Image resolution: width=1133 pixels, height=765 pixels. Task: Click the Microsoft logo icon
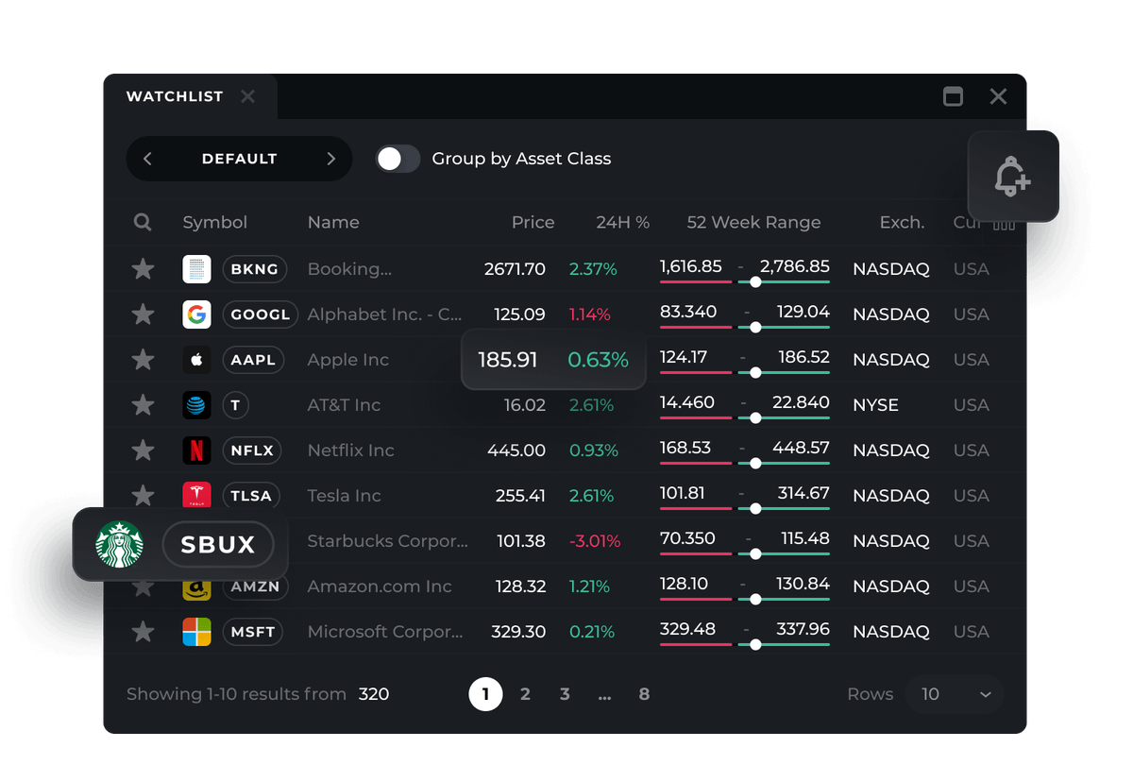(x=196, y=632)
